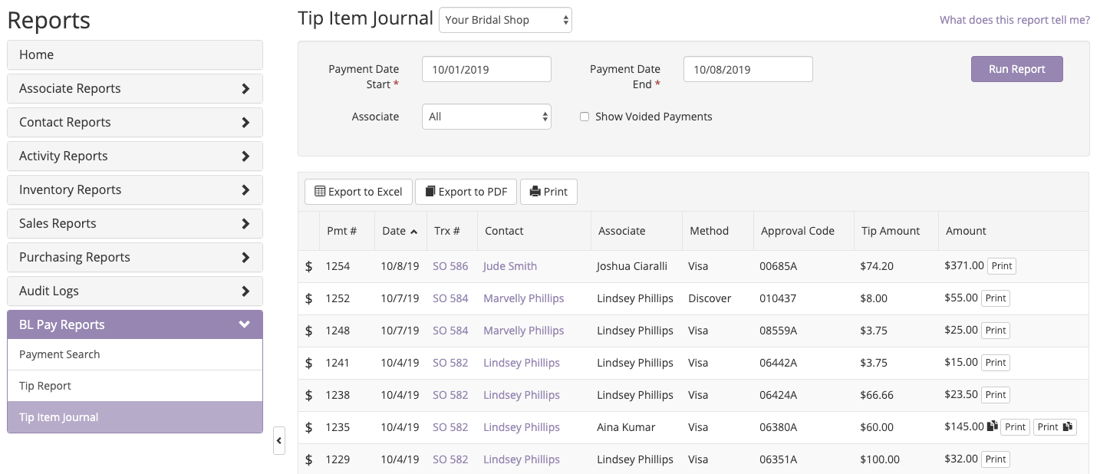Open the Associate filter dropdown

(x=486, y=117)
